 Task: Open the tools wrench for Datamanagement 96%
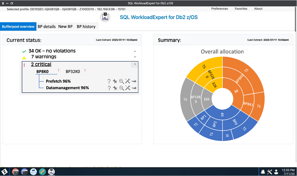click(127, 88)
